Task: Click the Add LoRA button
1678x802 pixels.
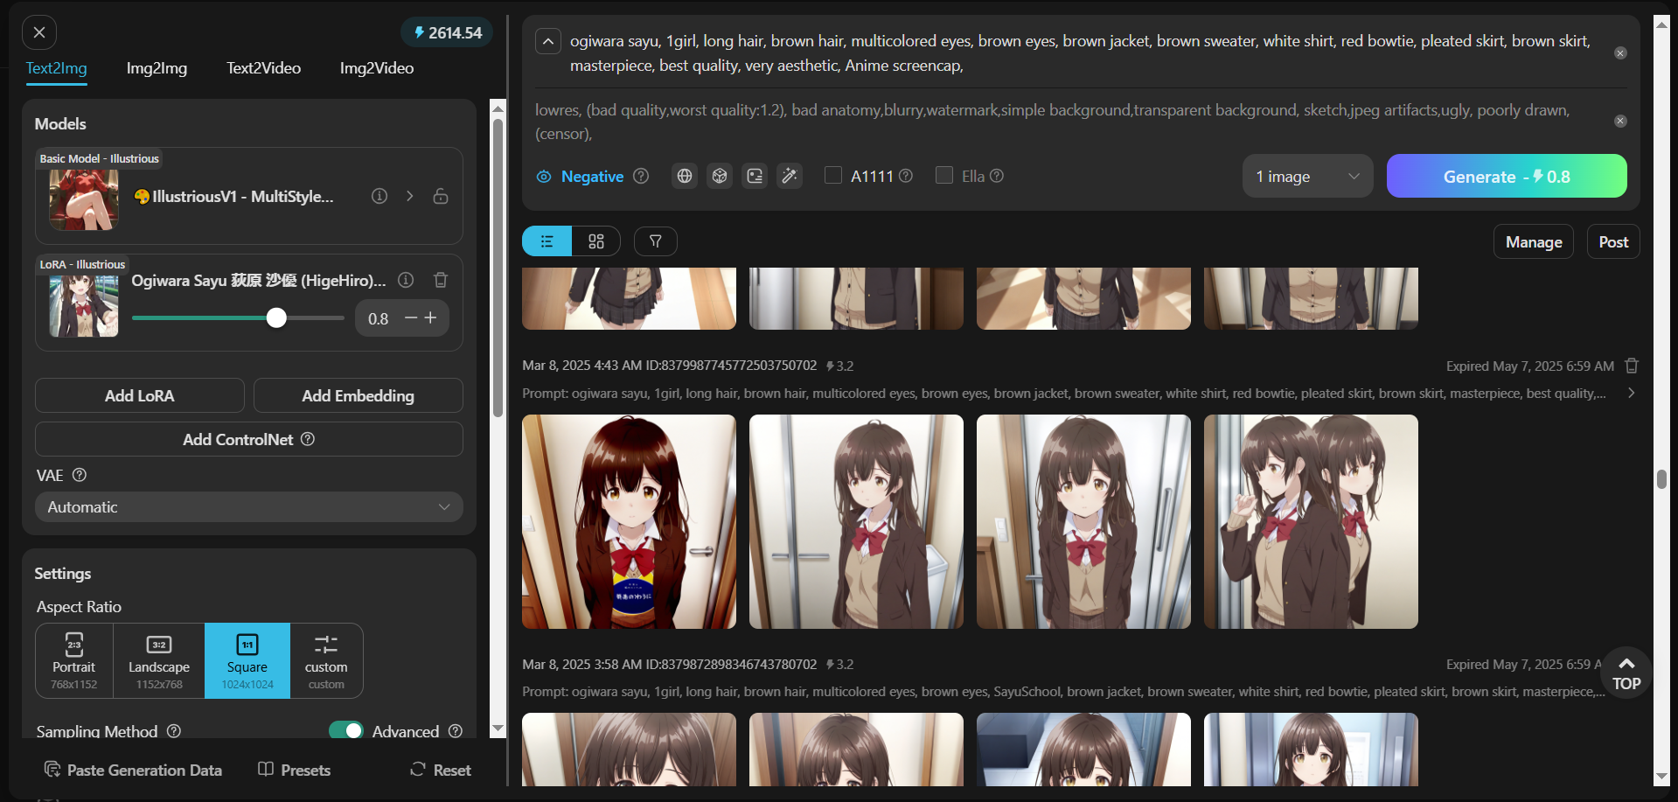Action: 140,395
